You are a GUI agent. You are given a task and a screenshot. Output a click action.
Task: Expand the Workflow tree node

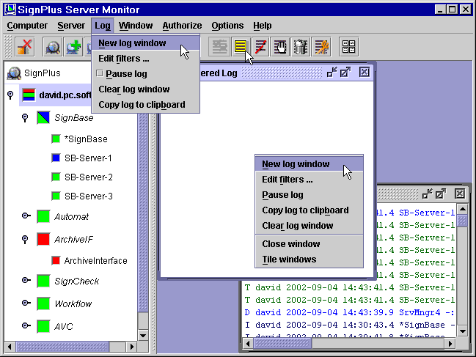click(x=25, y=303)
